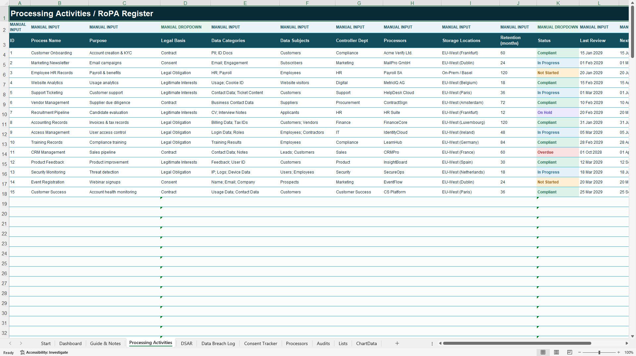Open the ChartData sheet tab
Viewport: 636px width, 356px height.
[x=366, y=343]
